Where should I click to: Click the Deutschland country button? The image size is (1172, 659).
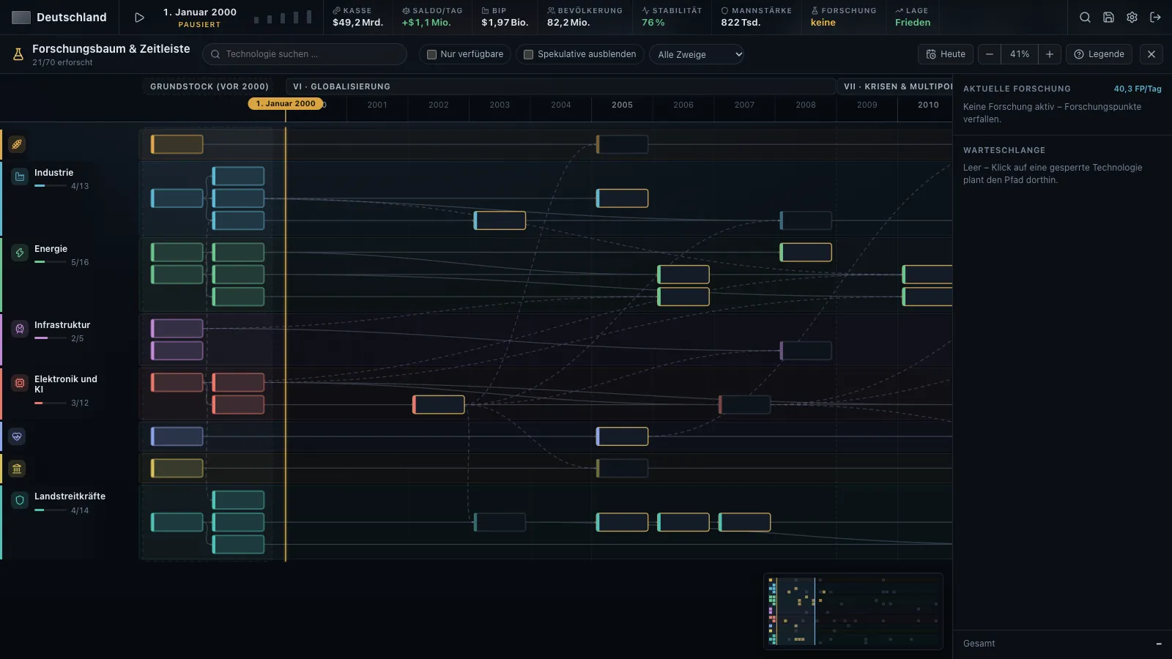coord(59,17)
